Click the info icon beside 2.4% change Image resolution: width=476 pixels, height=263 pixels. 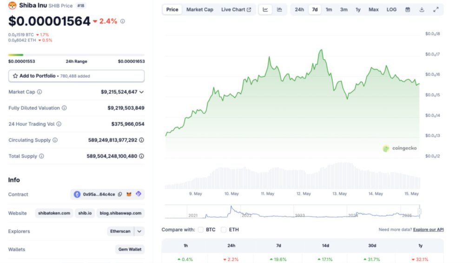coord(123,21)
